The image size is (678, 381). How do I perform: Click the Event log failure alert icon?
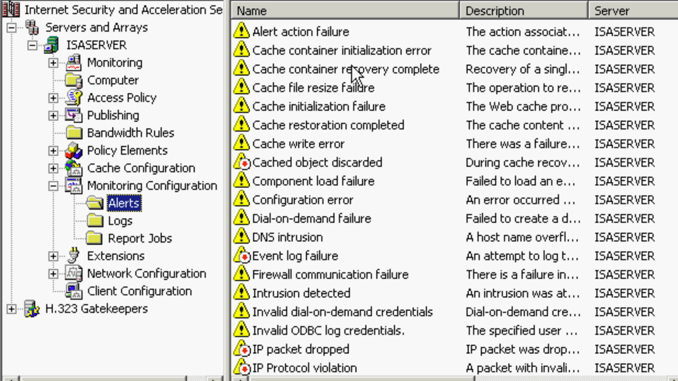pos(241,256)
